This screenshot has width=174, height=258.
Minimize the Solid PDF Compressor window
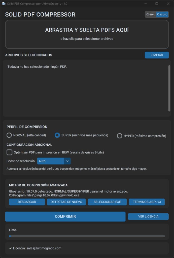pos(146,4)
